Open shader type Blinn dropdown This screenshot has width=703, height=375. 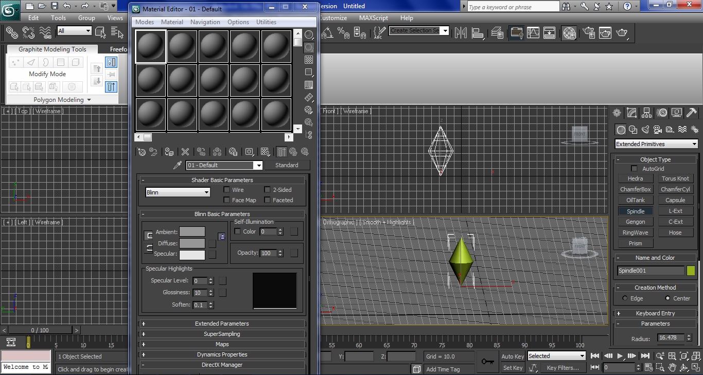point(178,192)
